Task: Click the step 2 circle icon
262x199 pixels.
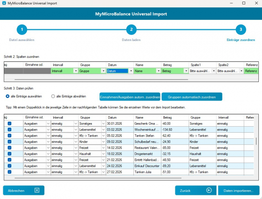Action: 131,29
